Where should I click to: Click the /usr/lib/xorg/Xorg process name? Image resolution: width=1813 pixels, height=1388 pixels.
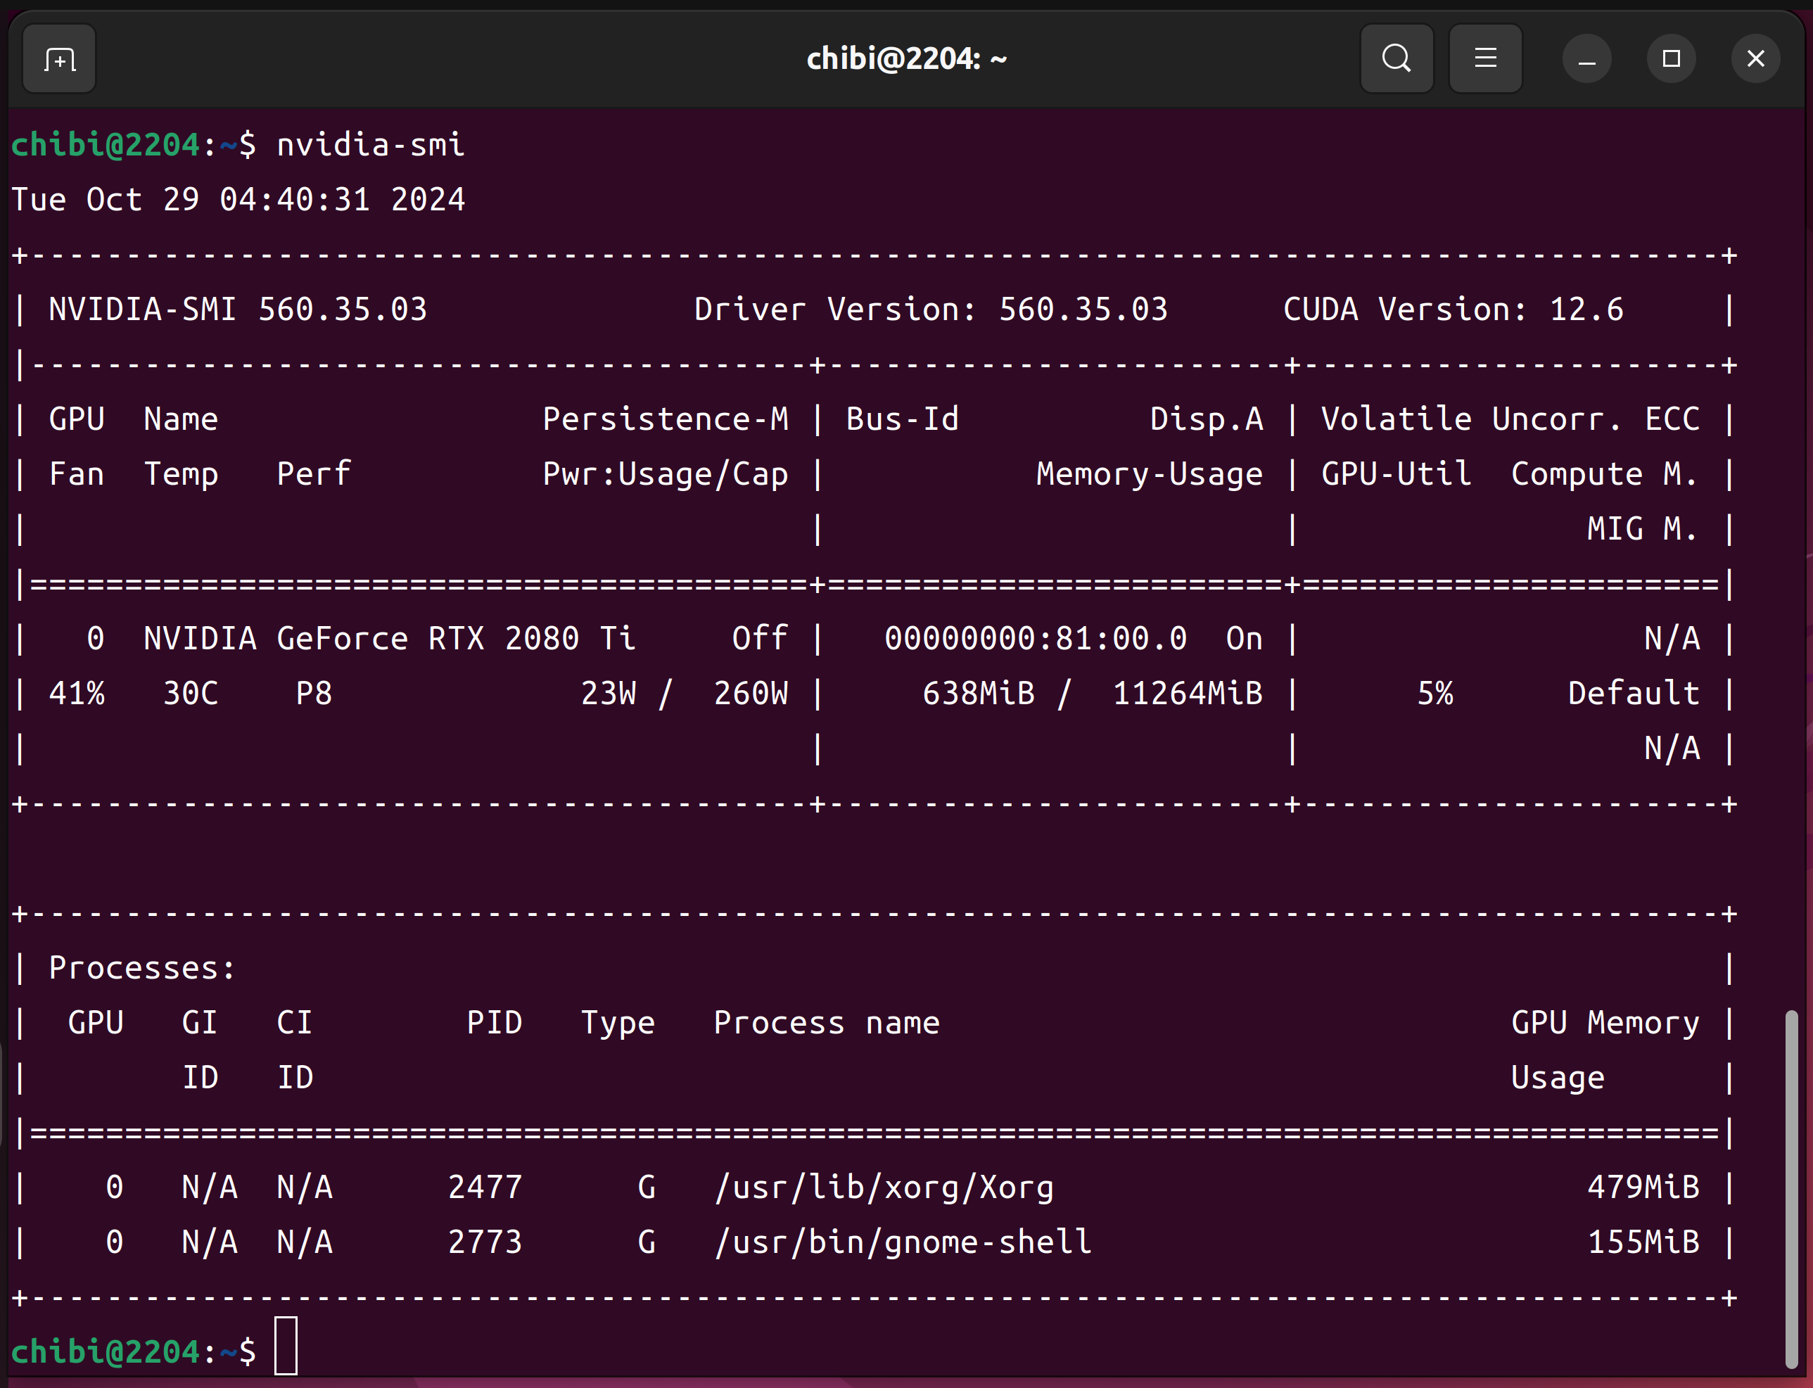pos(884,1188)
